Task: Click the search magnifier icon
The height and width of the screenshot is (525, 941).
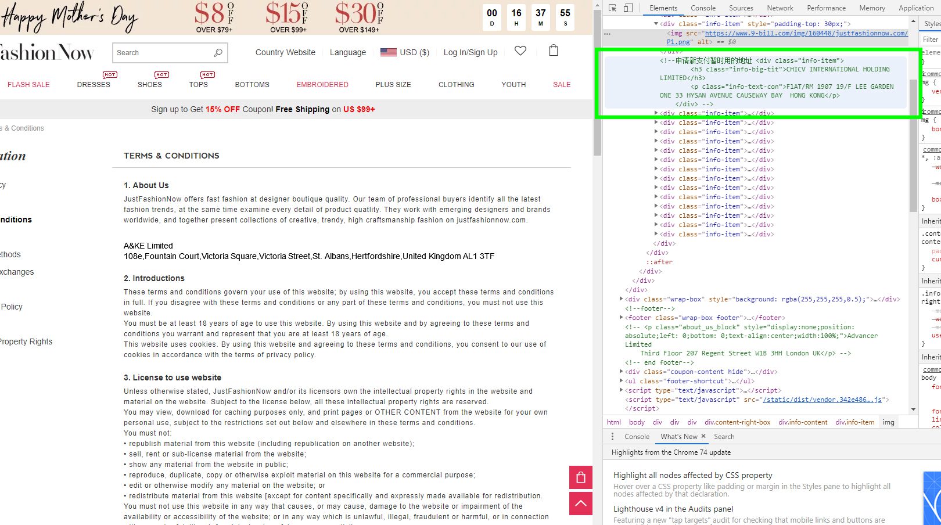Action: tap(218, 53)
